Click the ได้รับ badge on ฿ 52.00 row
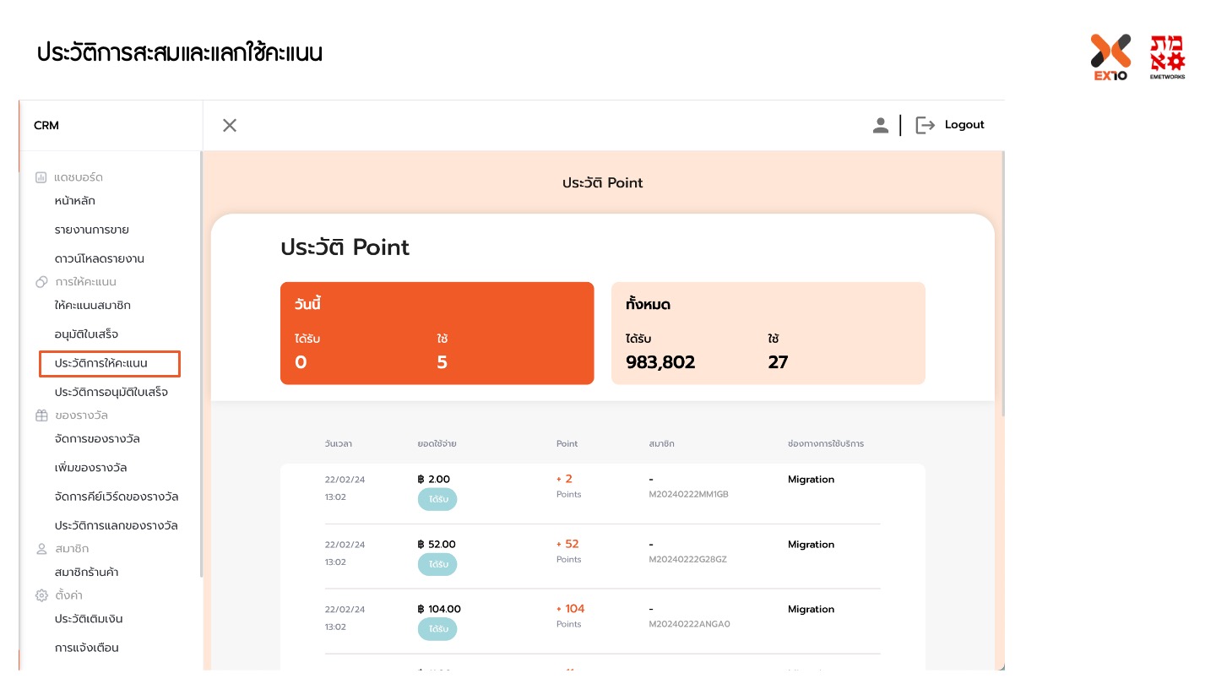Image resolution: width=1216 pixels, height=684 pixels. [437, 564]
